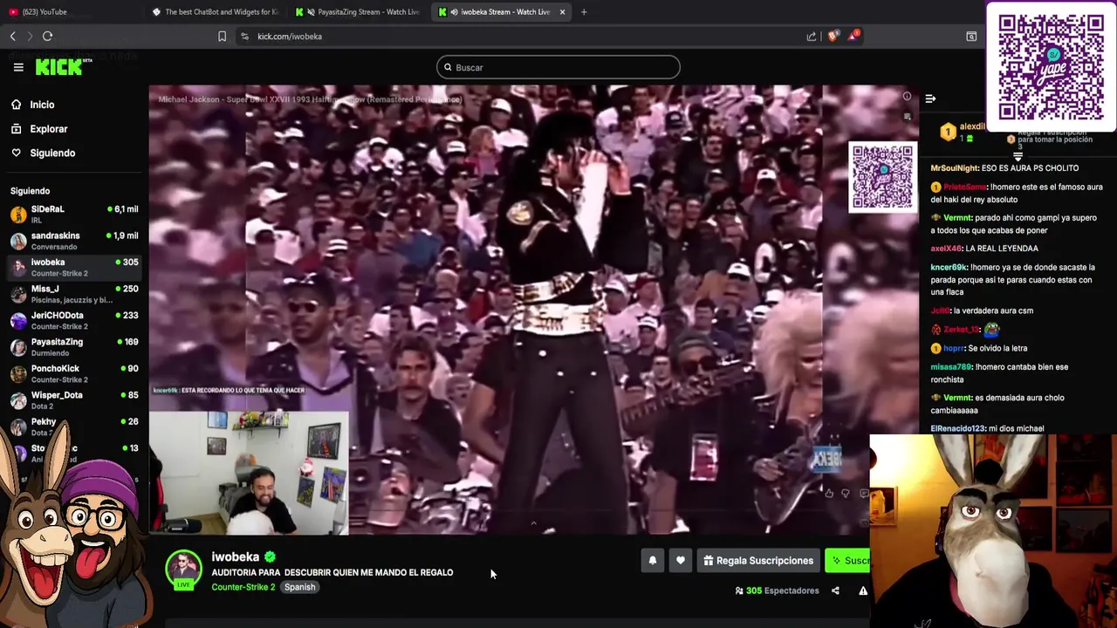Click the playing video of the stream
1117x628 pixels.
click(x=533, y=310)
